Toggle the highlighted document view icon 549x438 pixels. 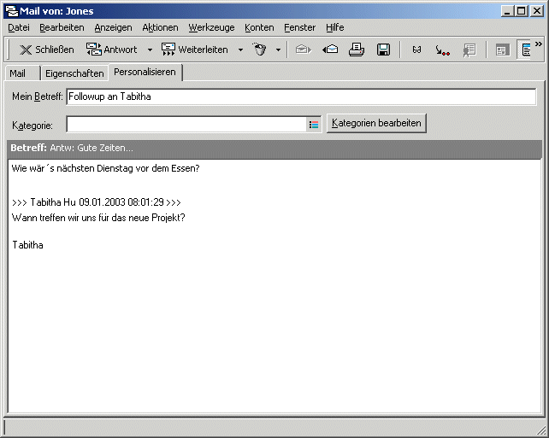(525, 50)
